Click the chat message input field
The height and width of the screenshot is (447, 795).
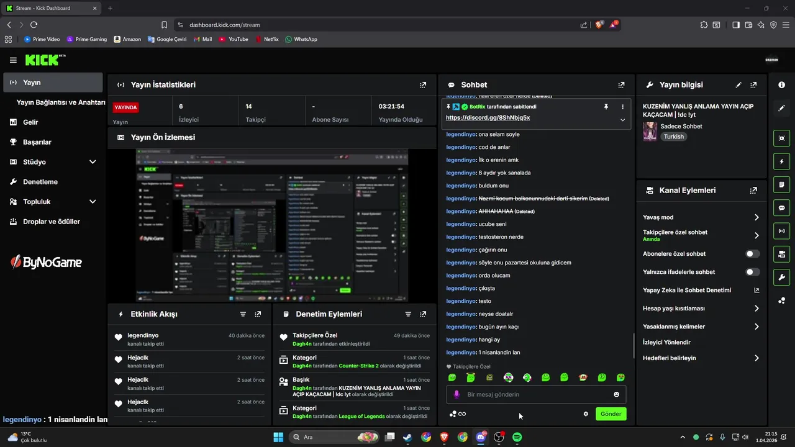[536, 394]
